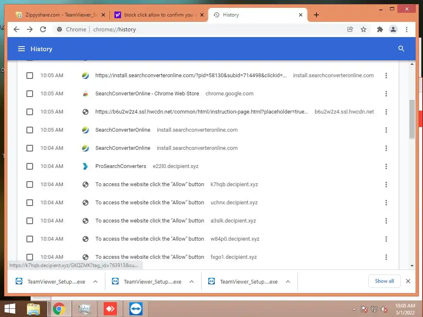Open more actions for fxgo1.decipient.xyz entry

[386, 257]
